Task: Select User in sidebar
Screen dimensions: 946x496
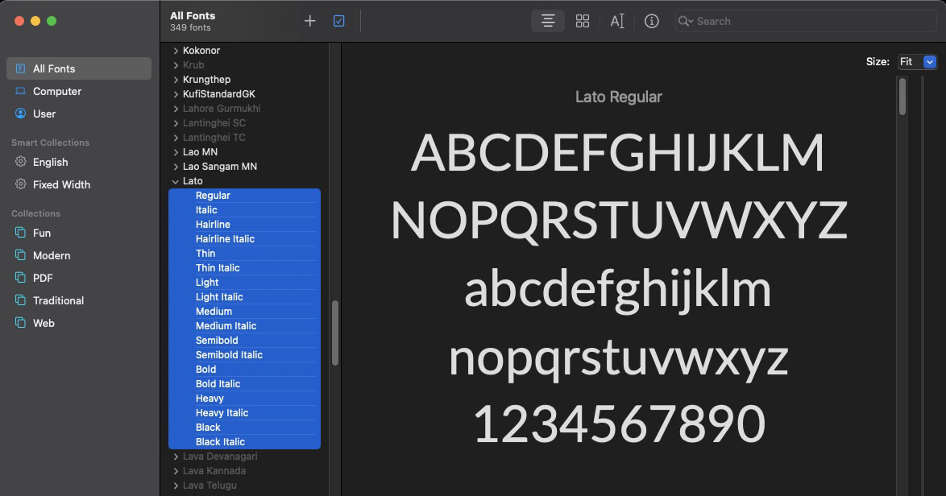Action: coord(79,114)
